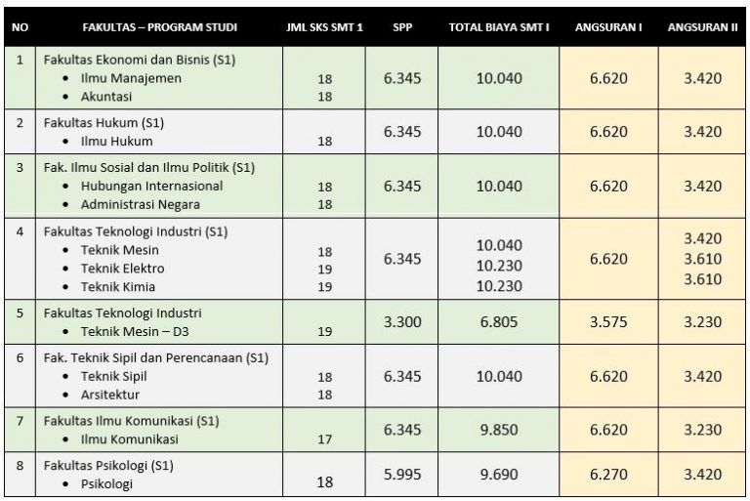
Task: Select the JML SKS SMT 1 column header
Action: point(324,27)
